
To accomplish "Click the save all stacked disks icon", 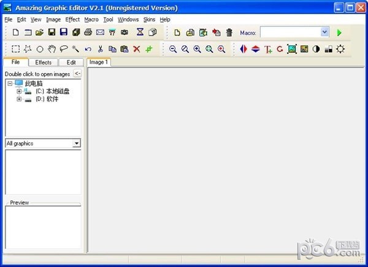I will point(76,32).
